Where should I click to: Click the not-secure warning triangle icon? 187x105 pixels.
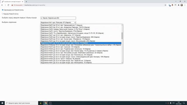(x=12, y=5)
